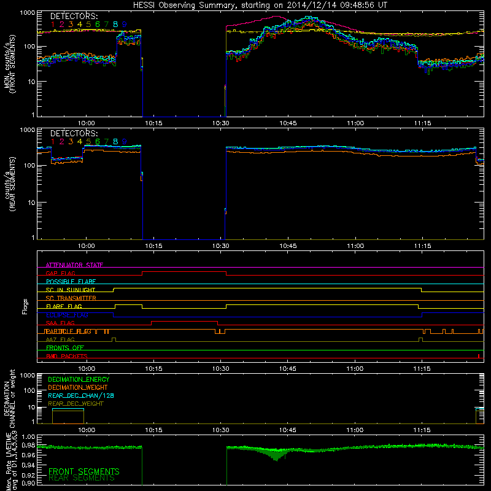This screenshot has height=491, width=491.
Task: Click the ECLIPSE FLAG label
Action: click(68, 315)
